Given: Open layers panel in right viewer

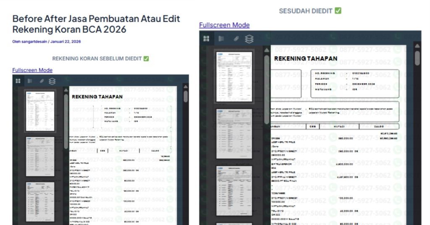Looking at the screenshot, I should tap(249, 39).
